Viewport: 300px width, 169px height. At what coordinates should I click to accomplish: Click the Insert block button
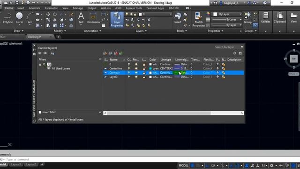[x=178, y=18]
